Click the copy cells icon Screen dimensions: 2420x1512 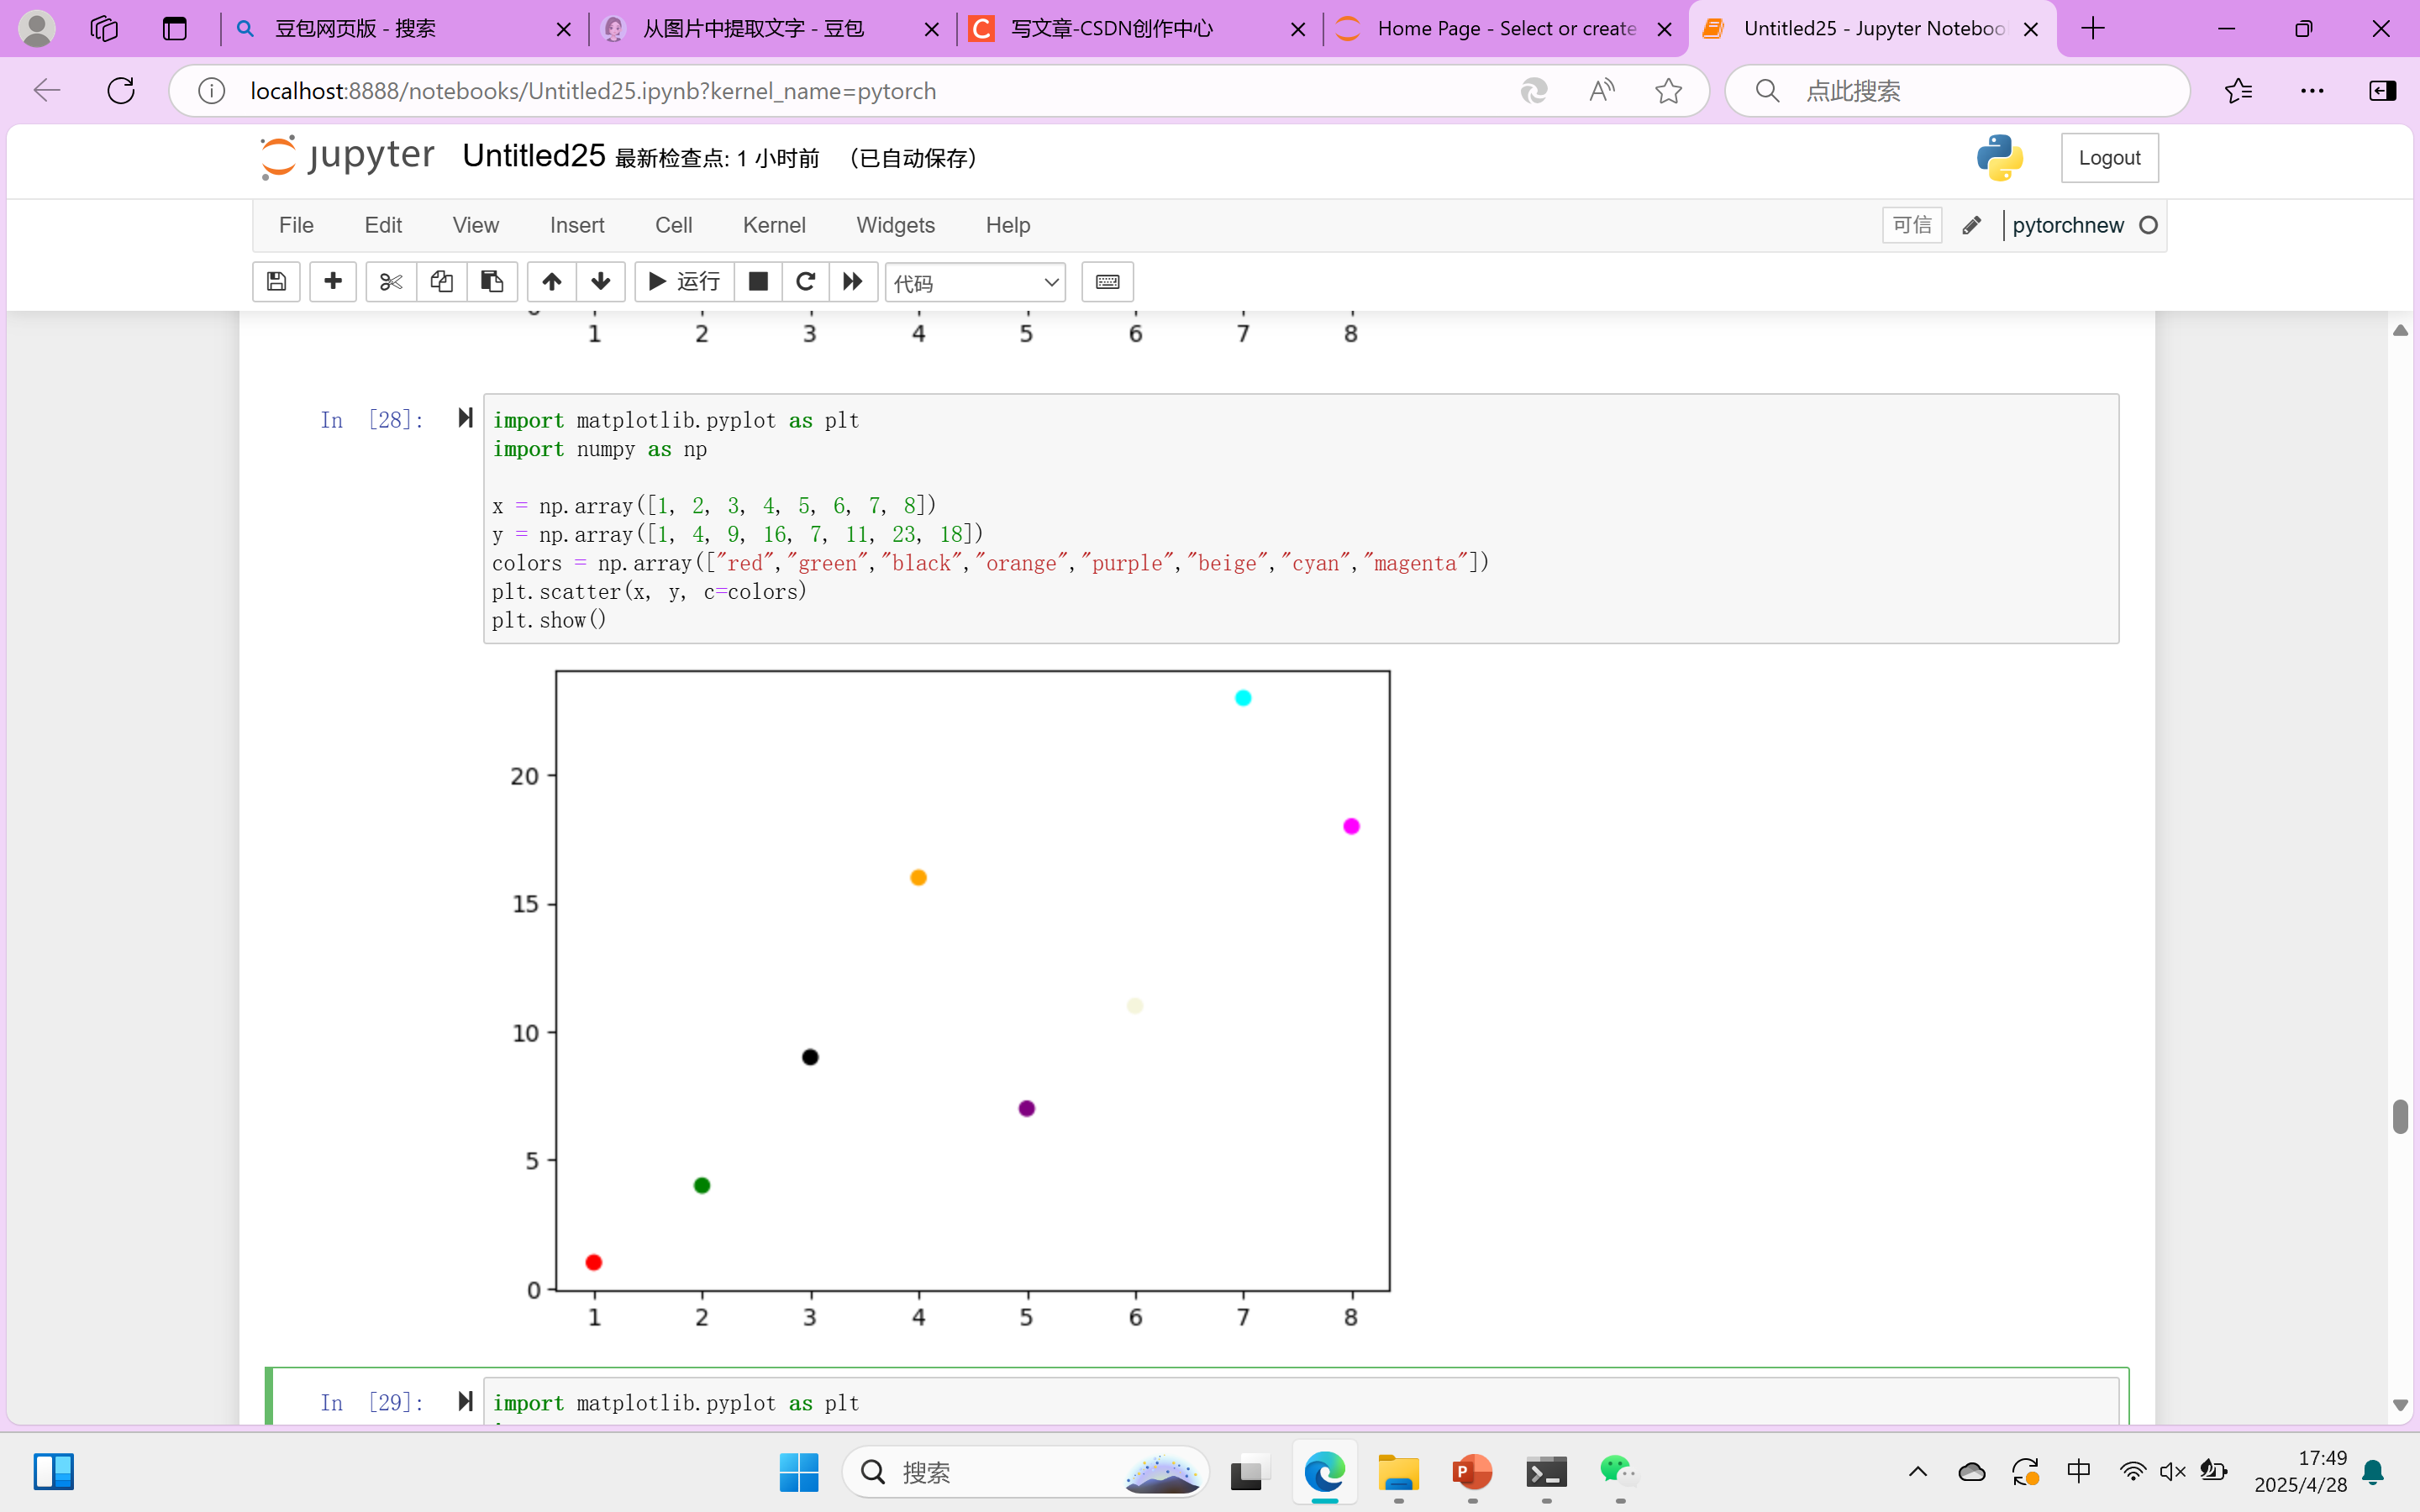tap(441, 282)
